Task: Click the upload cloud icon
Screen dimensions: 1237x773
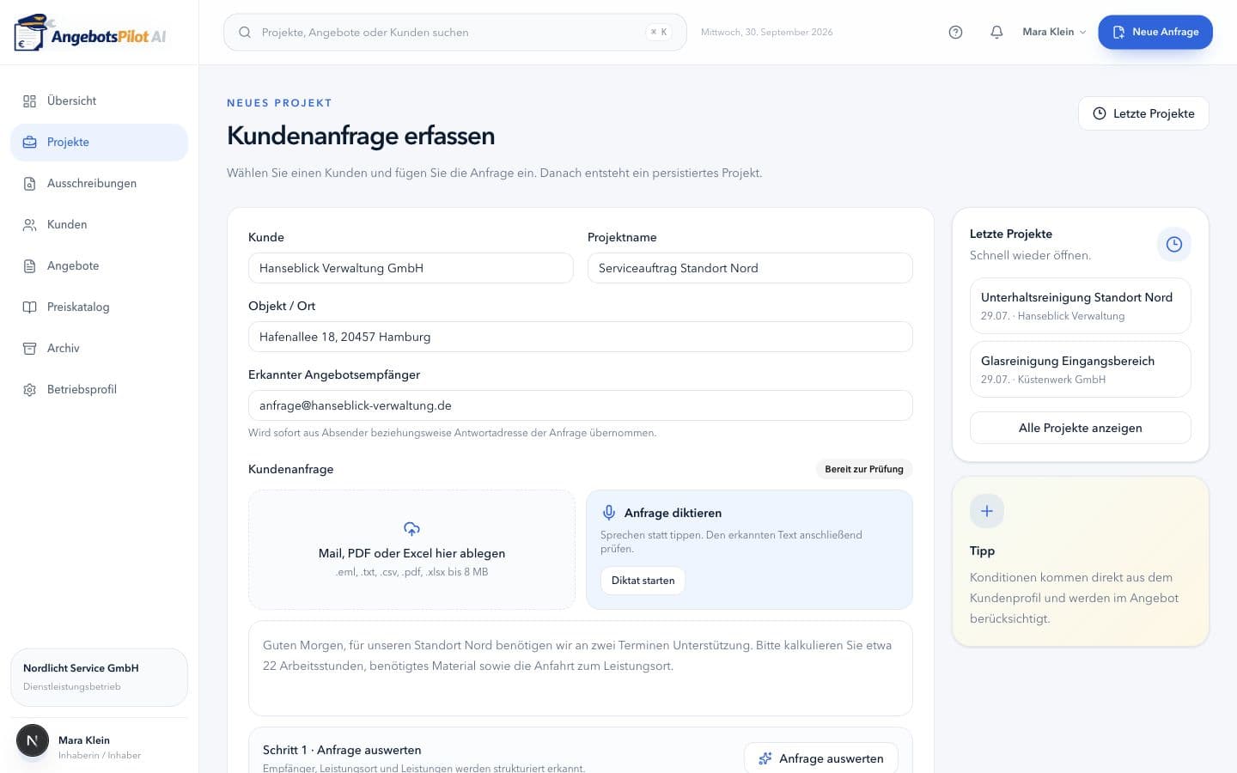Action: tap(411, 528)
